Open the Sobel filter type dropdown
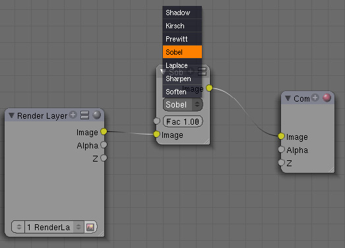 click(x=183, y=104)
